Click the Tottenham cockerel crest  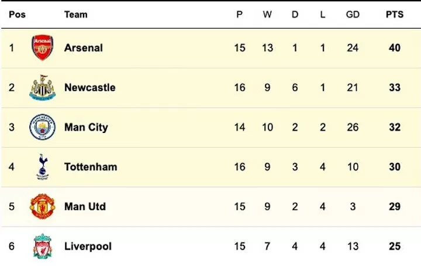tap(42, 167)
